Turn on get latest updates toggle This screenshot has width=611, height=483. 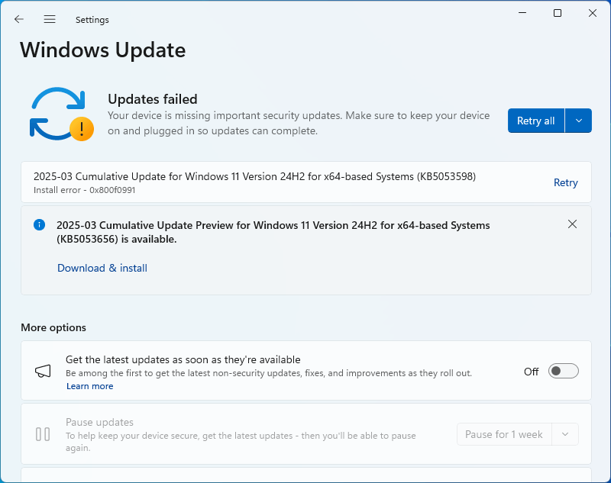563,371
